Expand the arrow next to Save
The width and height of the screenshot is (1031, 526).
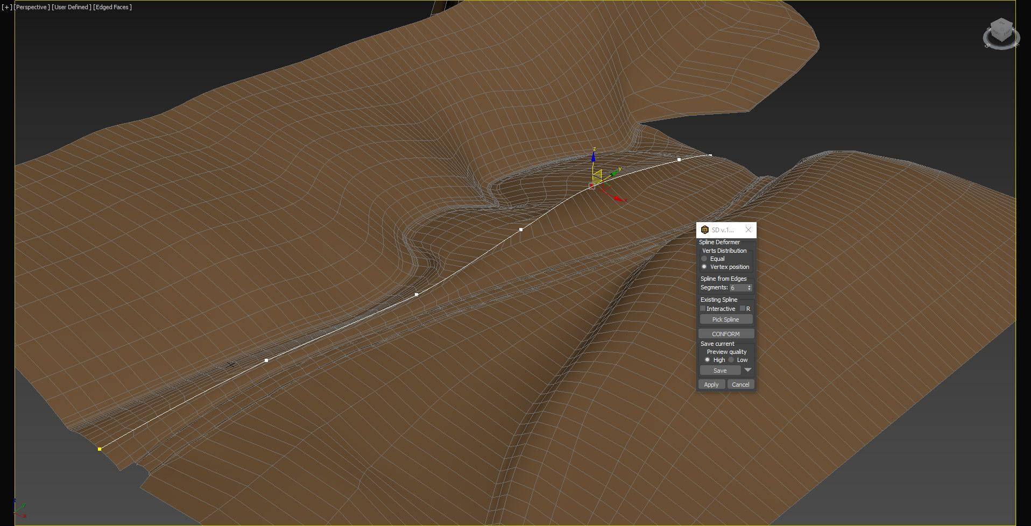point(747,370)
